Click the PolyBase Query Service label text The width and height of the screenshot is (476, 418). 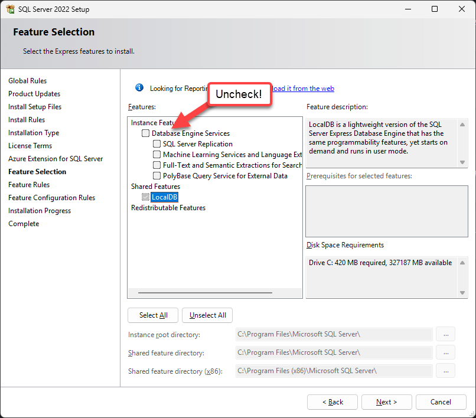[225, 176]
